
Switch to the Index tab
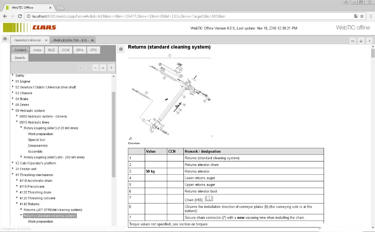[x=37, y=50]
